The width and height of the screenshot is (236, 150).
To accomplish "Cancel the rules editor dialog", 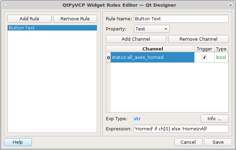I will pyautogui.click(x=188, y=142).
